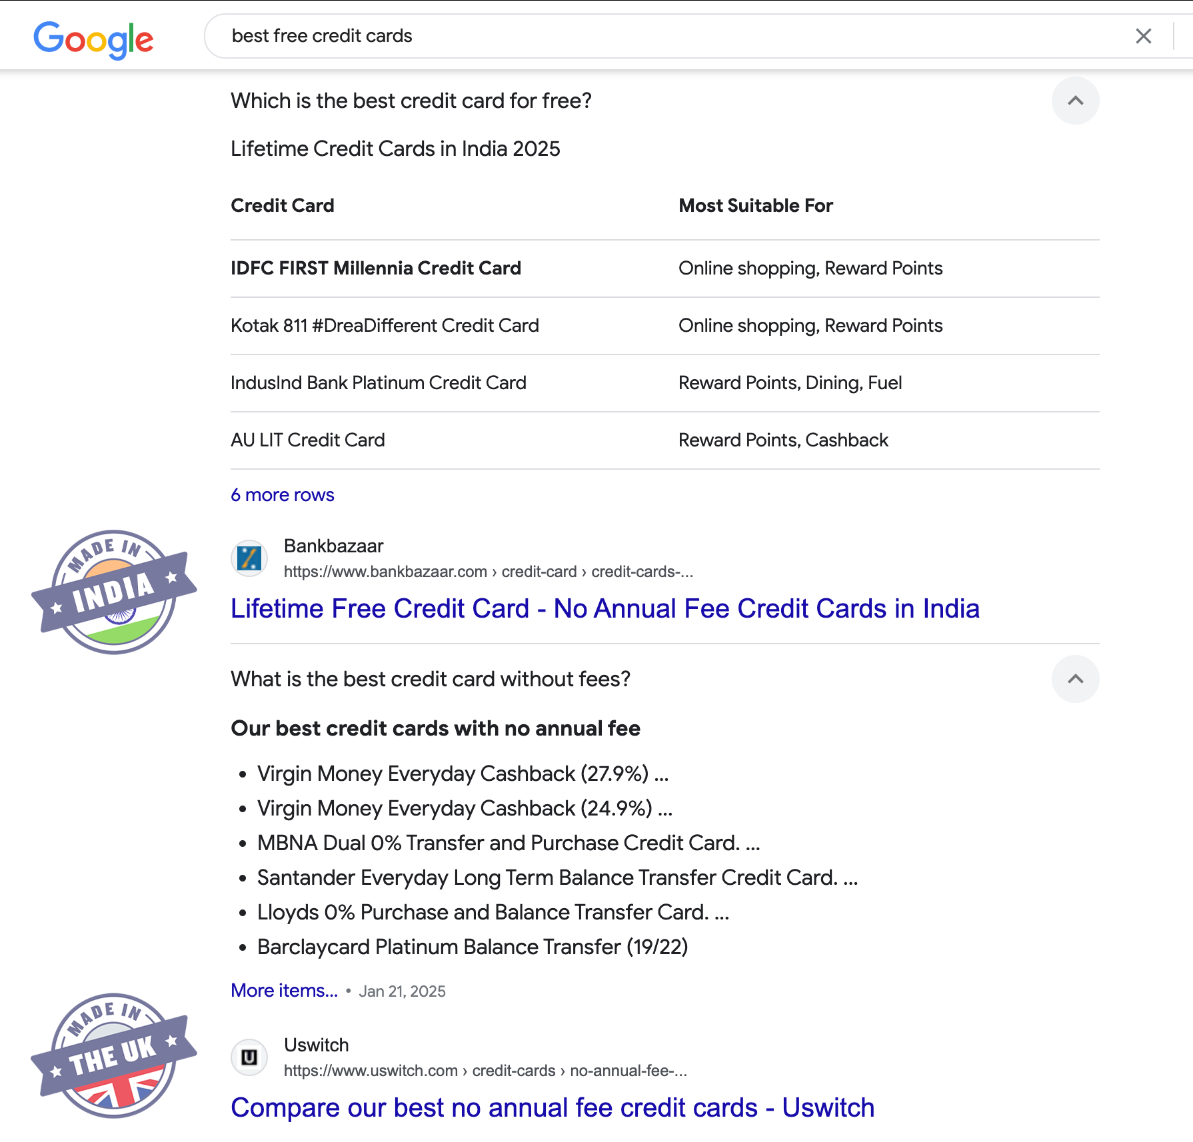The height and width of the screenshot is (1142, 1193).
Task: Collapse the 'best credit card for free' answer
Action: [1075, 101]
